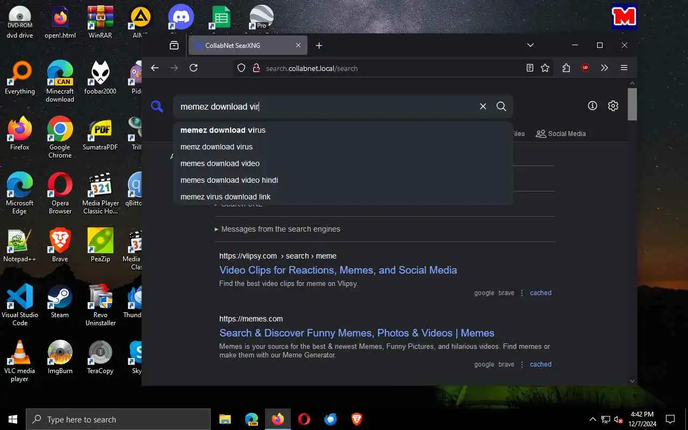This screenshot has width=688, height=430.
Task: Select VLC media player desktop icon
Action: pyautogui.click(x=19, y=361)
